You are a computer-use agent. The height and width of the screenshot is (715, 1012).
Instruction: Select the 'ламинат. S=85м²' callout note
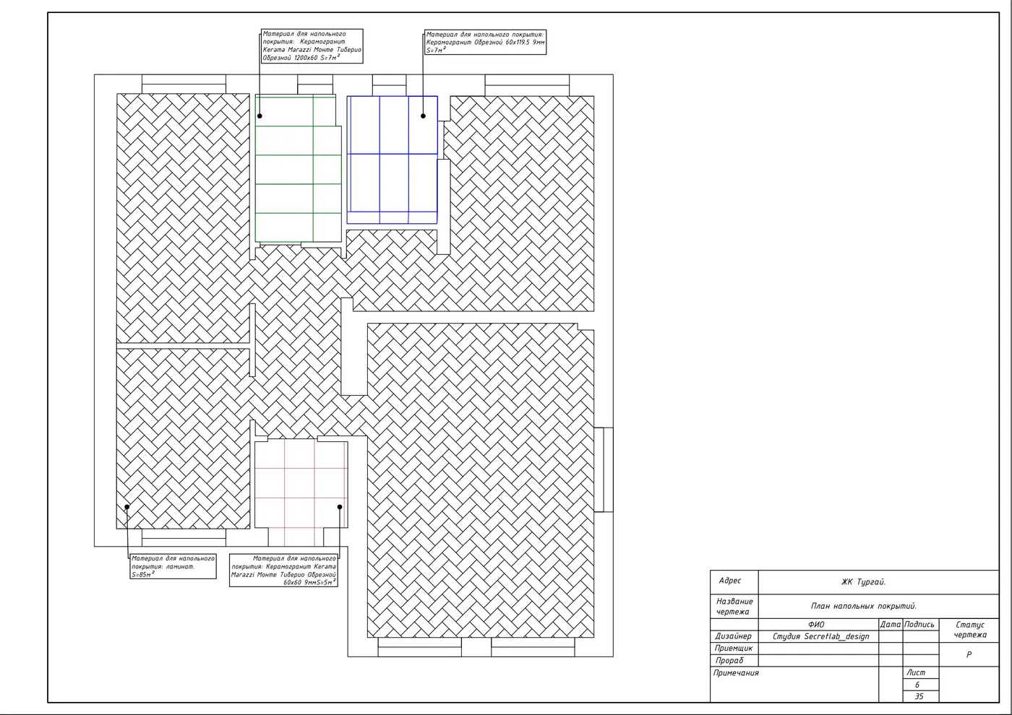(x=173, y=567)
